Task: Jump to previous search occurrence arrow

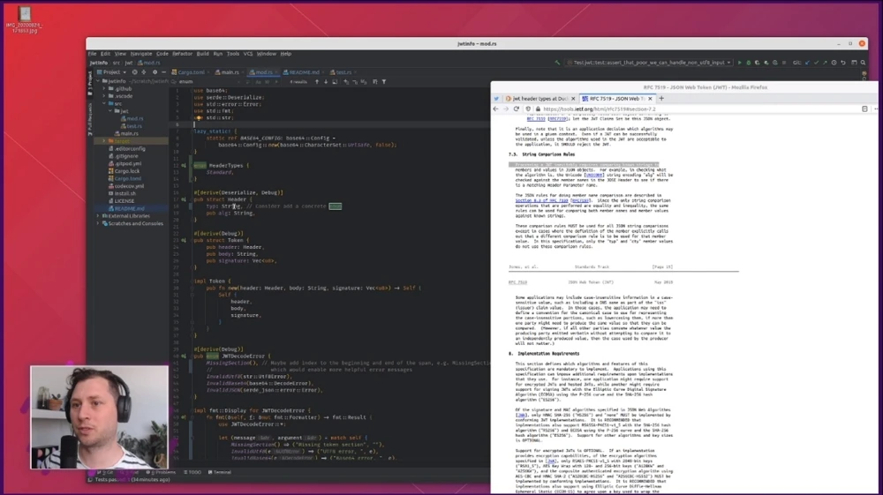Action: (316, 81)
